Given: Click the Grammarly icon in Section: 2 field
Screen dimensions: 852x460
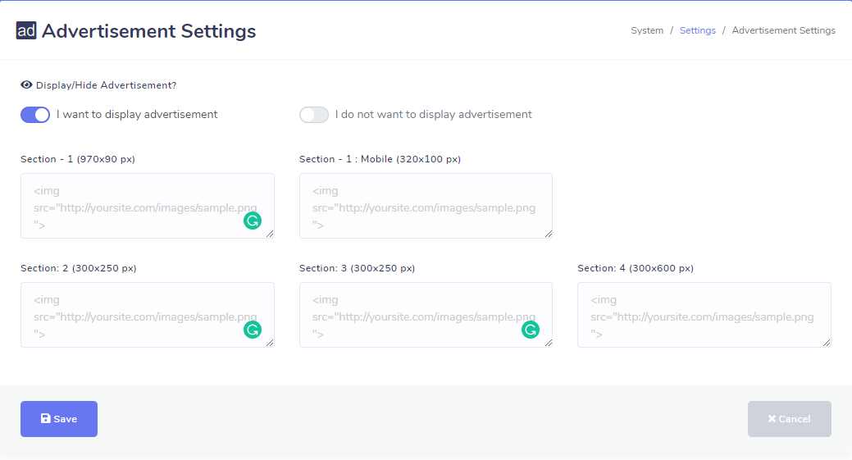Looking at the screenshot, I should tap(253, 330).
